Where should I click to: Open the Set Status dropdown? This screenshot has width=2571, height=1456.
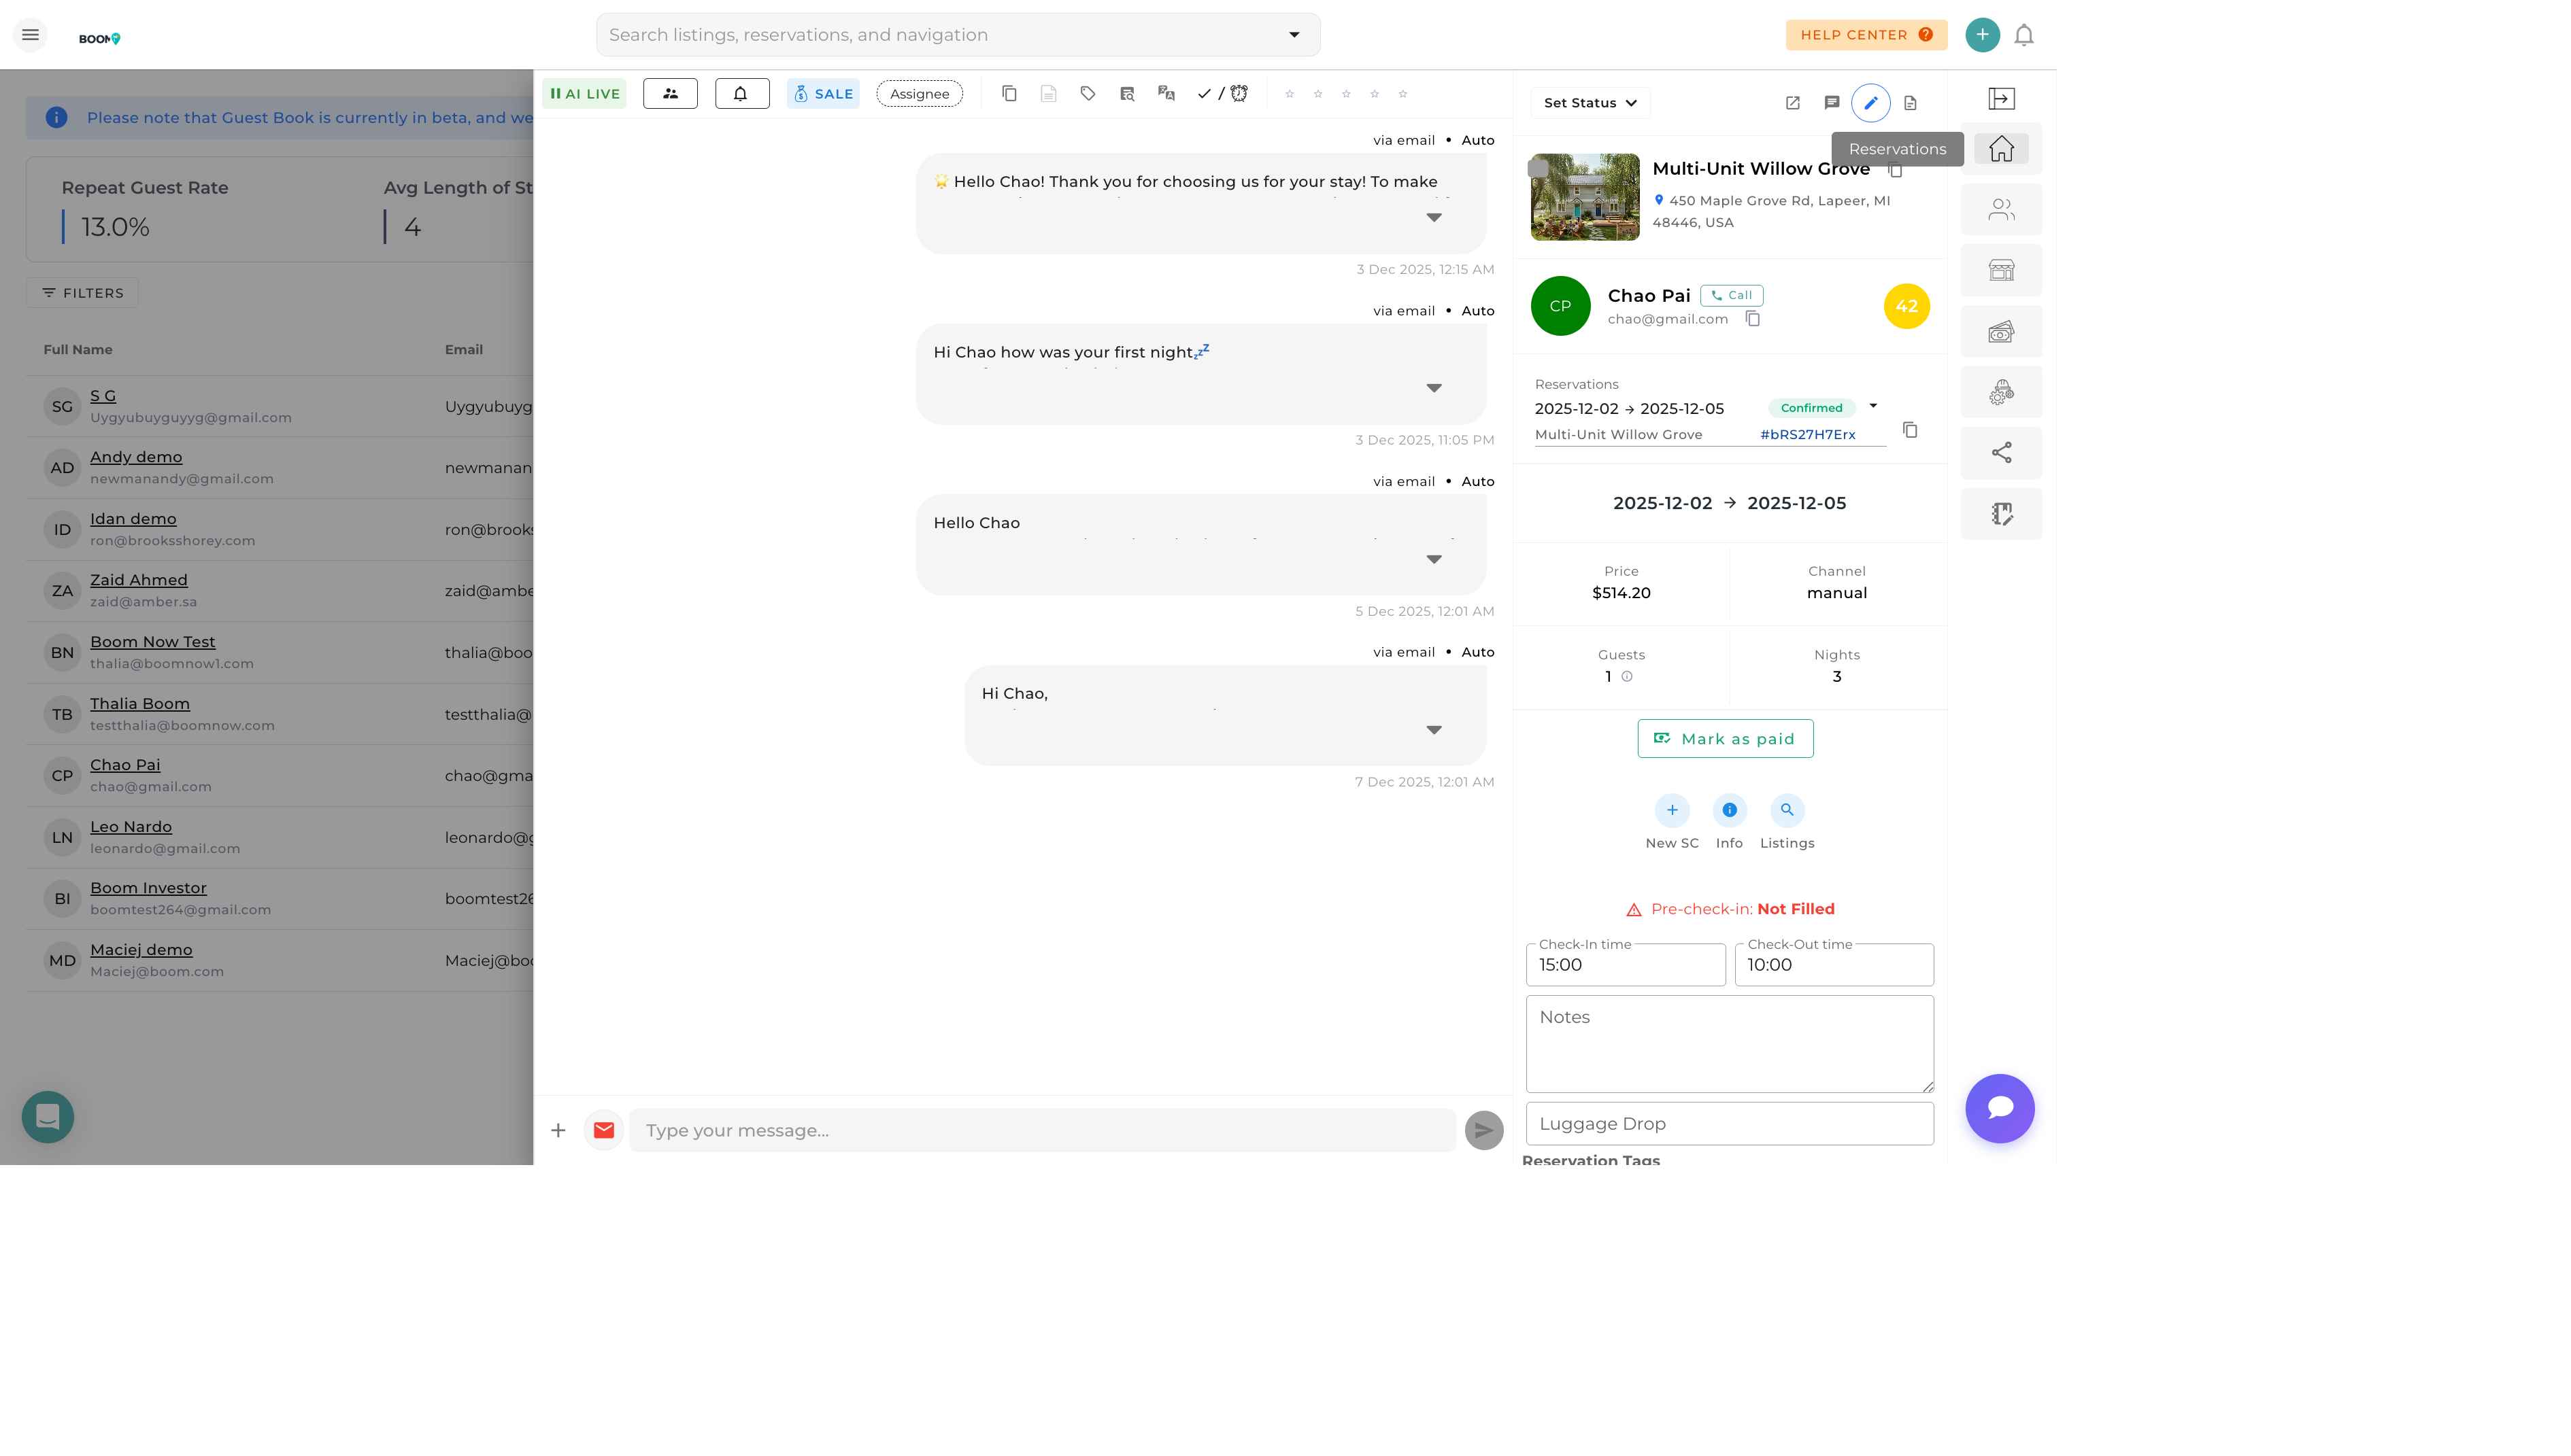(1590, 102)
